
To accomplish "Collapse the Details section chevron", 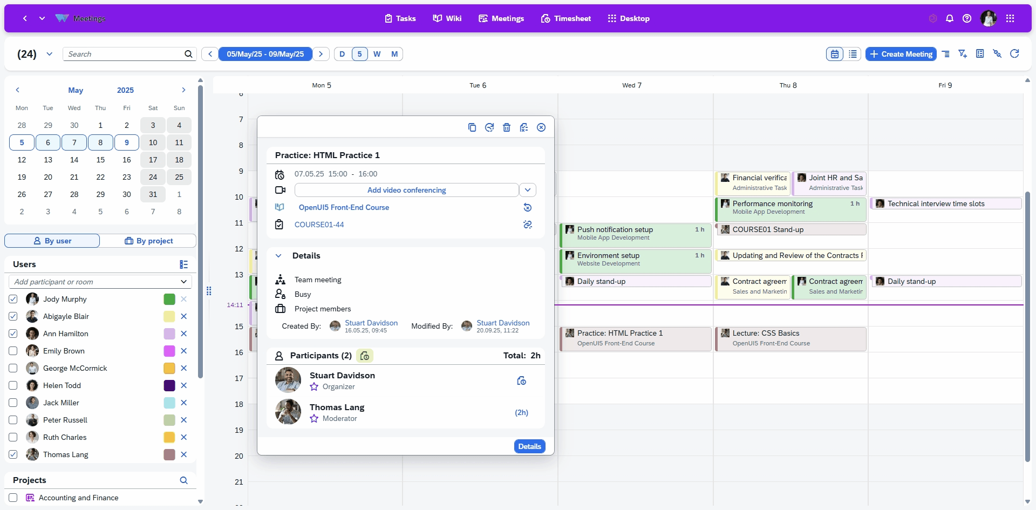I will pos(278,256).
